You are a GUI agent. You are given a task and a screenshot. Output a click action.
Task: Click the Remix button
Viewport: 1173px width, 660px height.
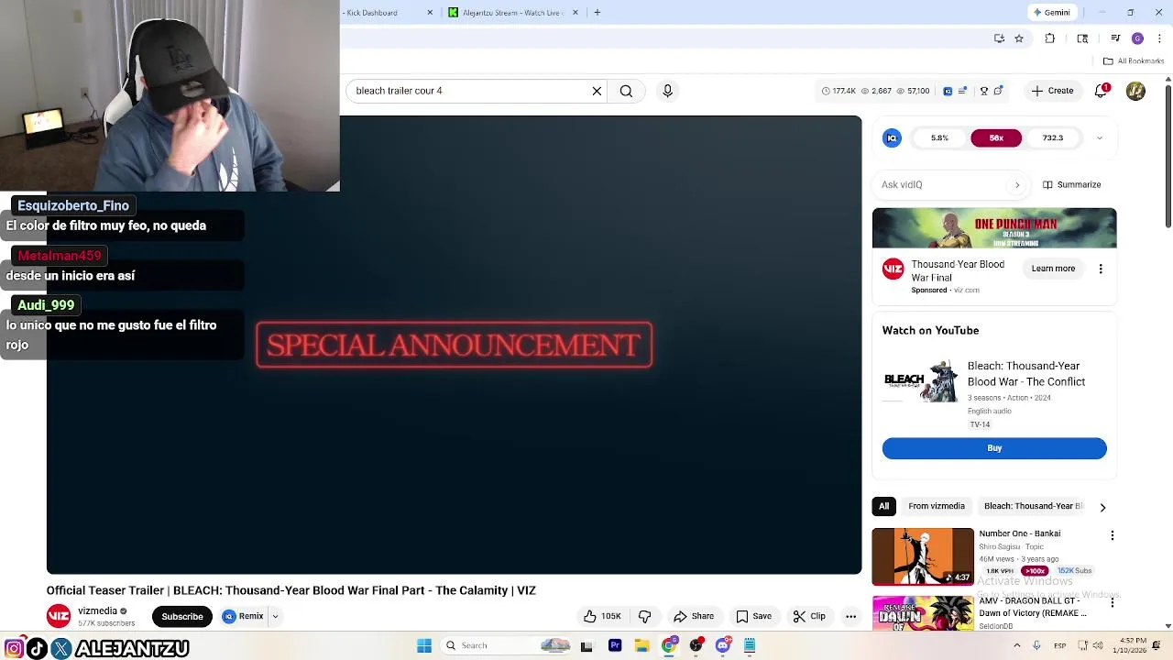(x=243, y=616)
